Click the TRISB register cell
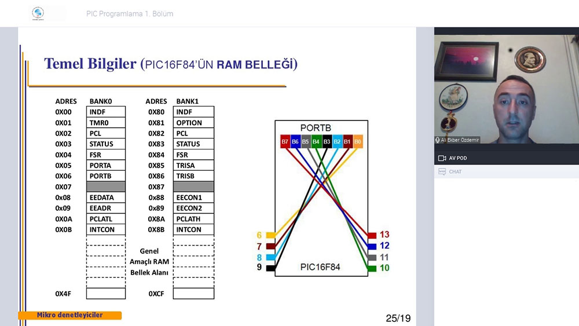579x326 pixels. click(193, 176)
